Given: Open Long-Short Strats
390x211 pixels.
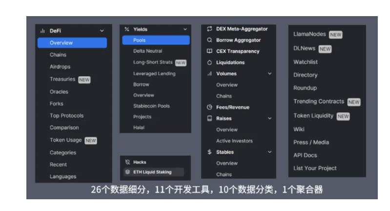Looking at the screenshot, I should coord(153,62).
